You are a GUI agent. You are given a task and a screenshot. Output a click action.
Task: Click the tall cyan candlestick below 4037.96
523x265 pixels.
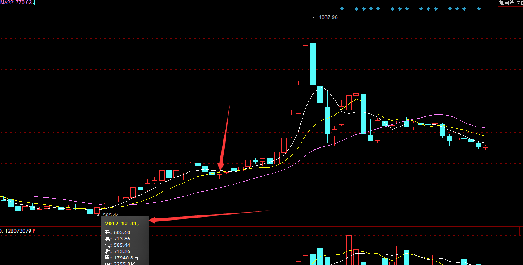click(x=313, y=63)
